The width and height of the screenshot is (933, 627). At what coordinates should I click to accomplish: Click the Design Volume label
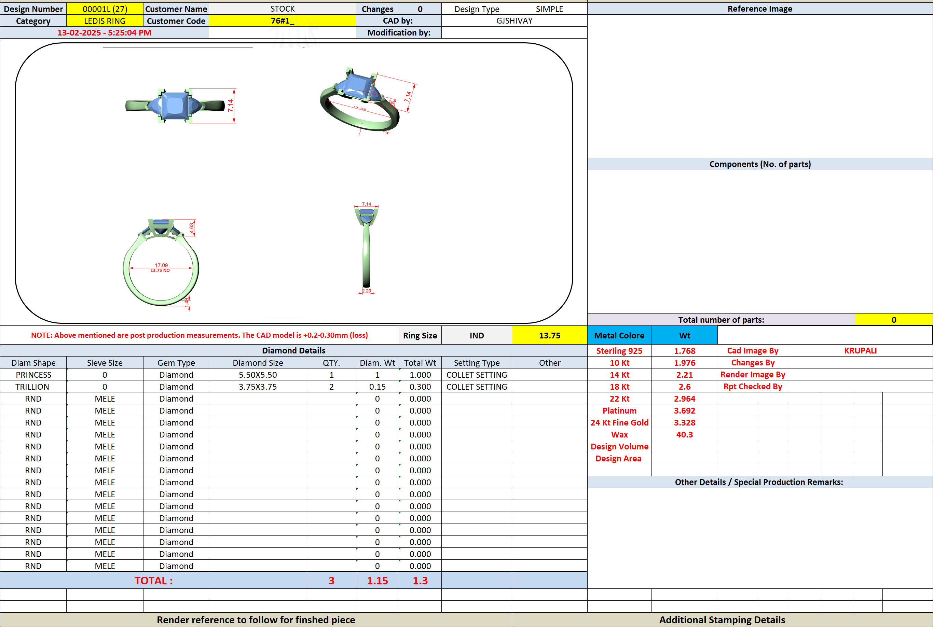[x=619, y=447]
